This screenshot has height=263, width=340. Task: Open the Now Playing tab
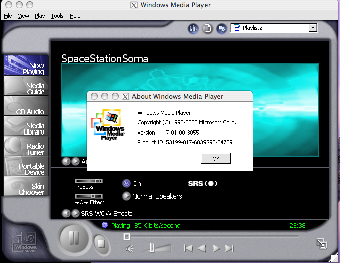(x=26, y=65)
